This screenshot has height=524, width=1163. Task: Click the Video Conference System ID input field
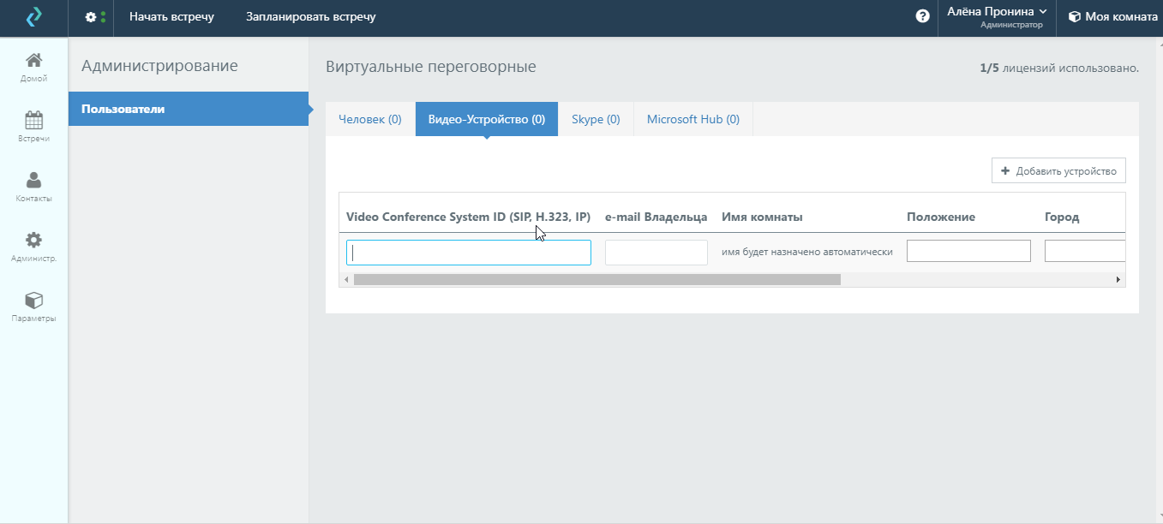468,253
